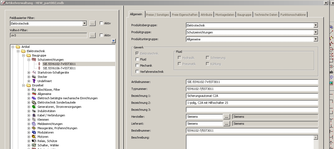Screen dimensions: 334x149
Task: Click the small blue arrow button above tree
Action: [114, 41]
